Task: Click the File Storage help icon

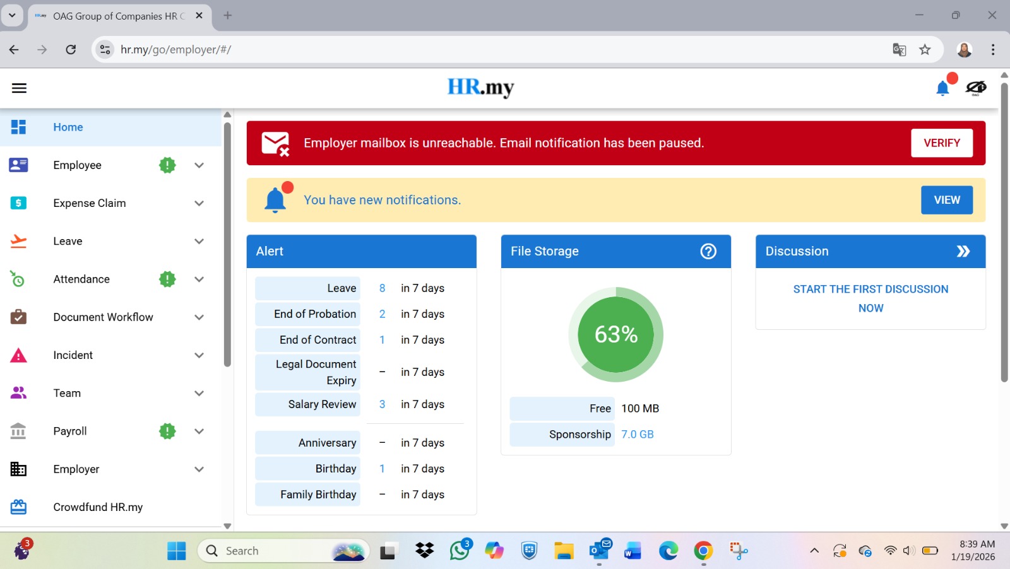Action: click(708, 251)
